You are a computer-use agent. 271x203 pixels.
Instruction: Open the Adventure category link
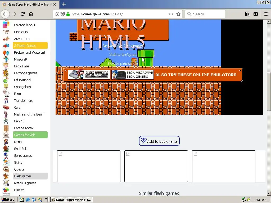pos(22,39)
